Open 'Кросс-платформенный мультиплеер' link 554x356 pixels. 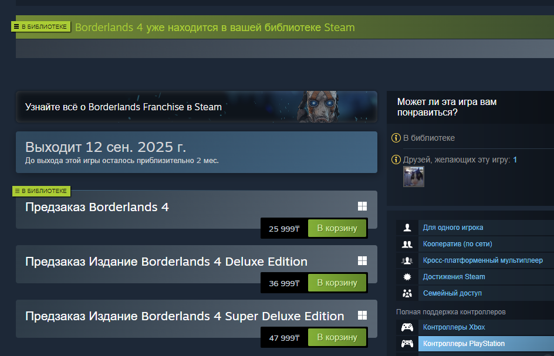(x=482, y=260)
